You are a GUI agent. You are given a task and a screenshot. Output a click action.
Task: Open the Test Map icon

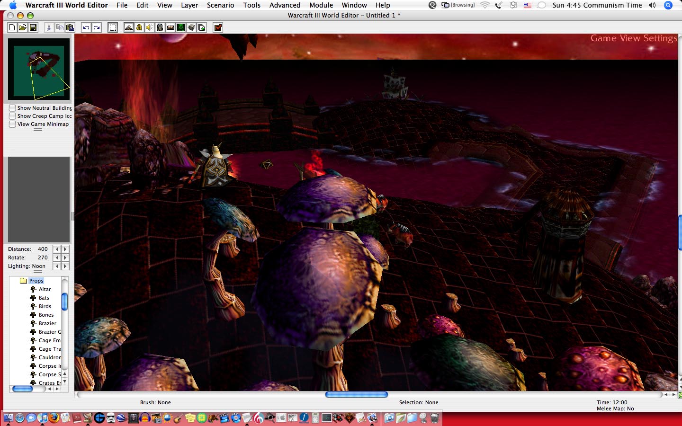(218, 27)
